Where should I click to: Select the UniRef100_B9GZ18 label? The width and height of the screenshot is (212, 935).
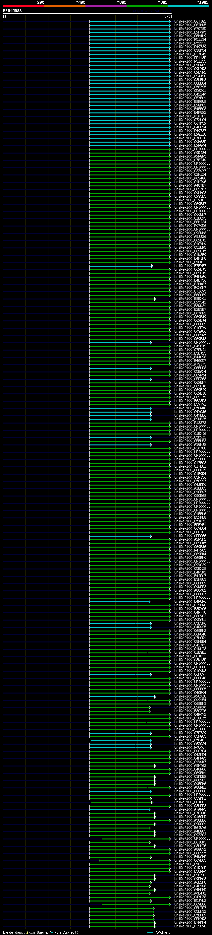[x=190, y=134]
